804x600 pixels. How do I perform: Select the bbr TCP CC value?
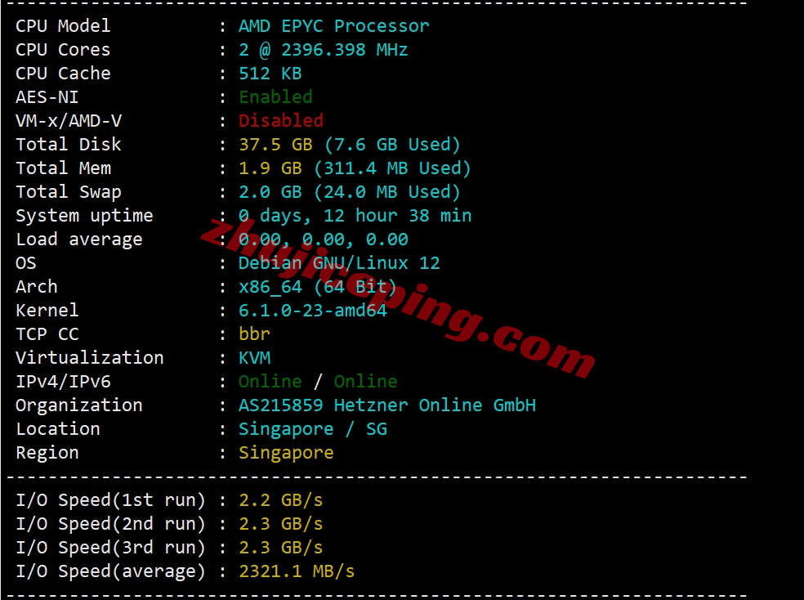pyautogui.click(x=254, y=334)
